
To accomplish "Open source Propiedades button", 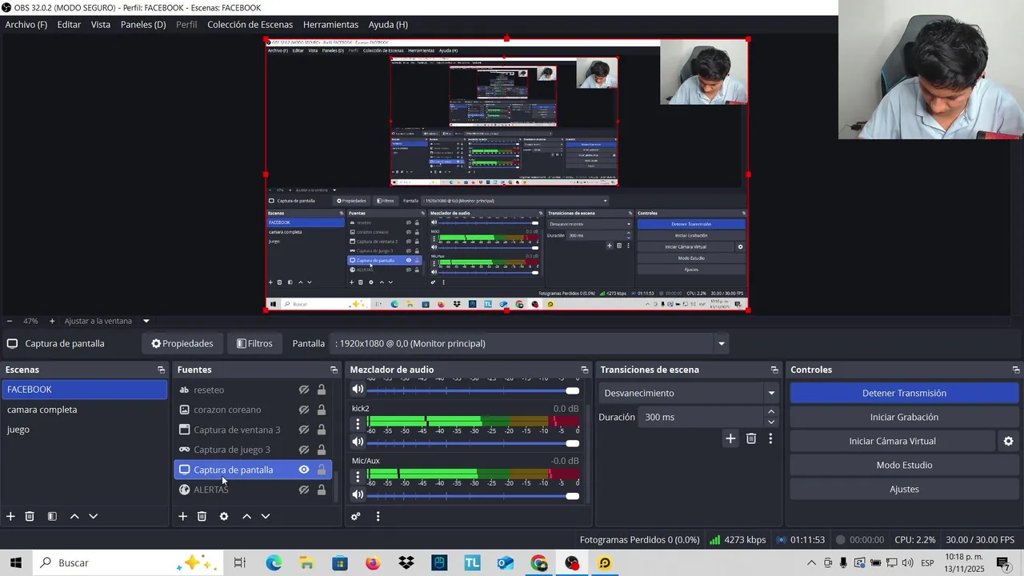I will [182, 343].
